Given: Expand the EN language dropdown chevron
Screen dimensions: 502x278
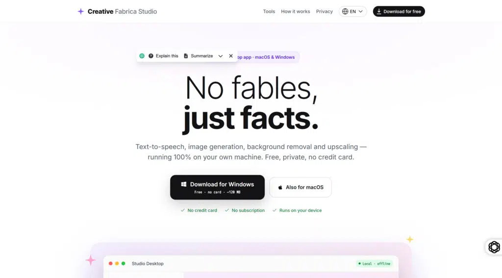Looking at the screenshot, I should [x=360, y=12].
